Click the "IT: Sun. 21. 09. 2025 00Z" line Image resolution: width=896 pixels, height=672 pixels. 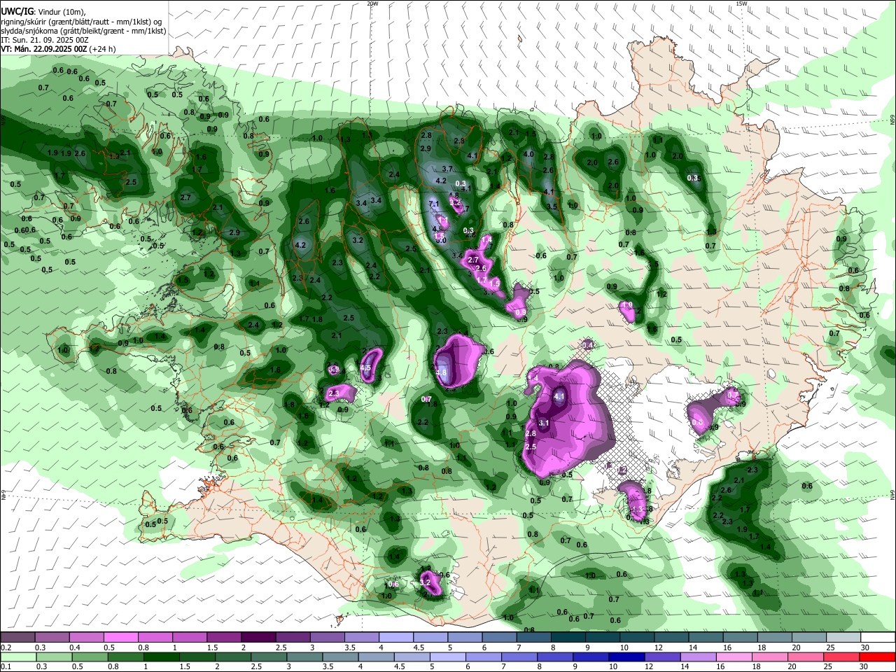[x=44, y=40]
